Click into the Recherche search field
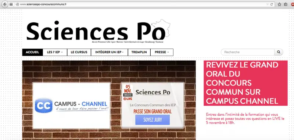Viewport: 294px width, 140px height. pos(248,52)
